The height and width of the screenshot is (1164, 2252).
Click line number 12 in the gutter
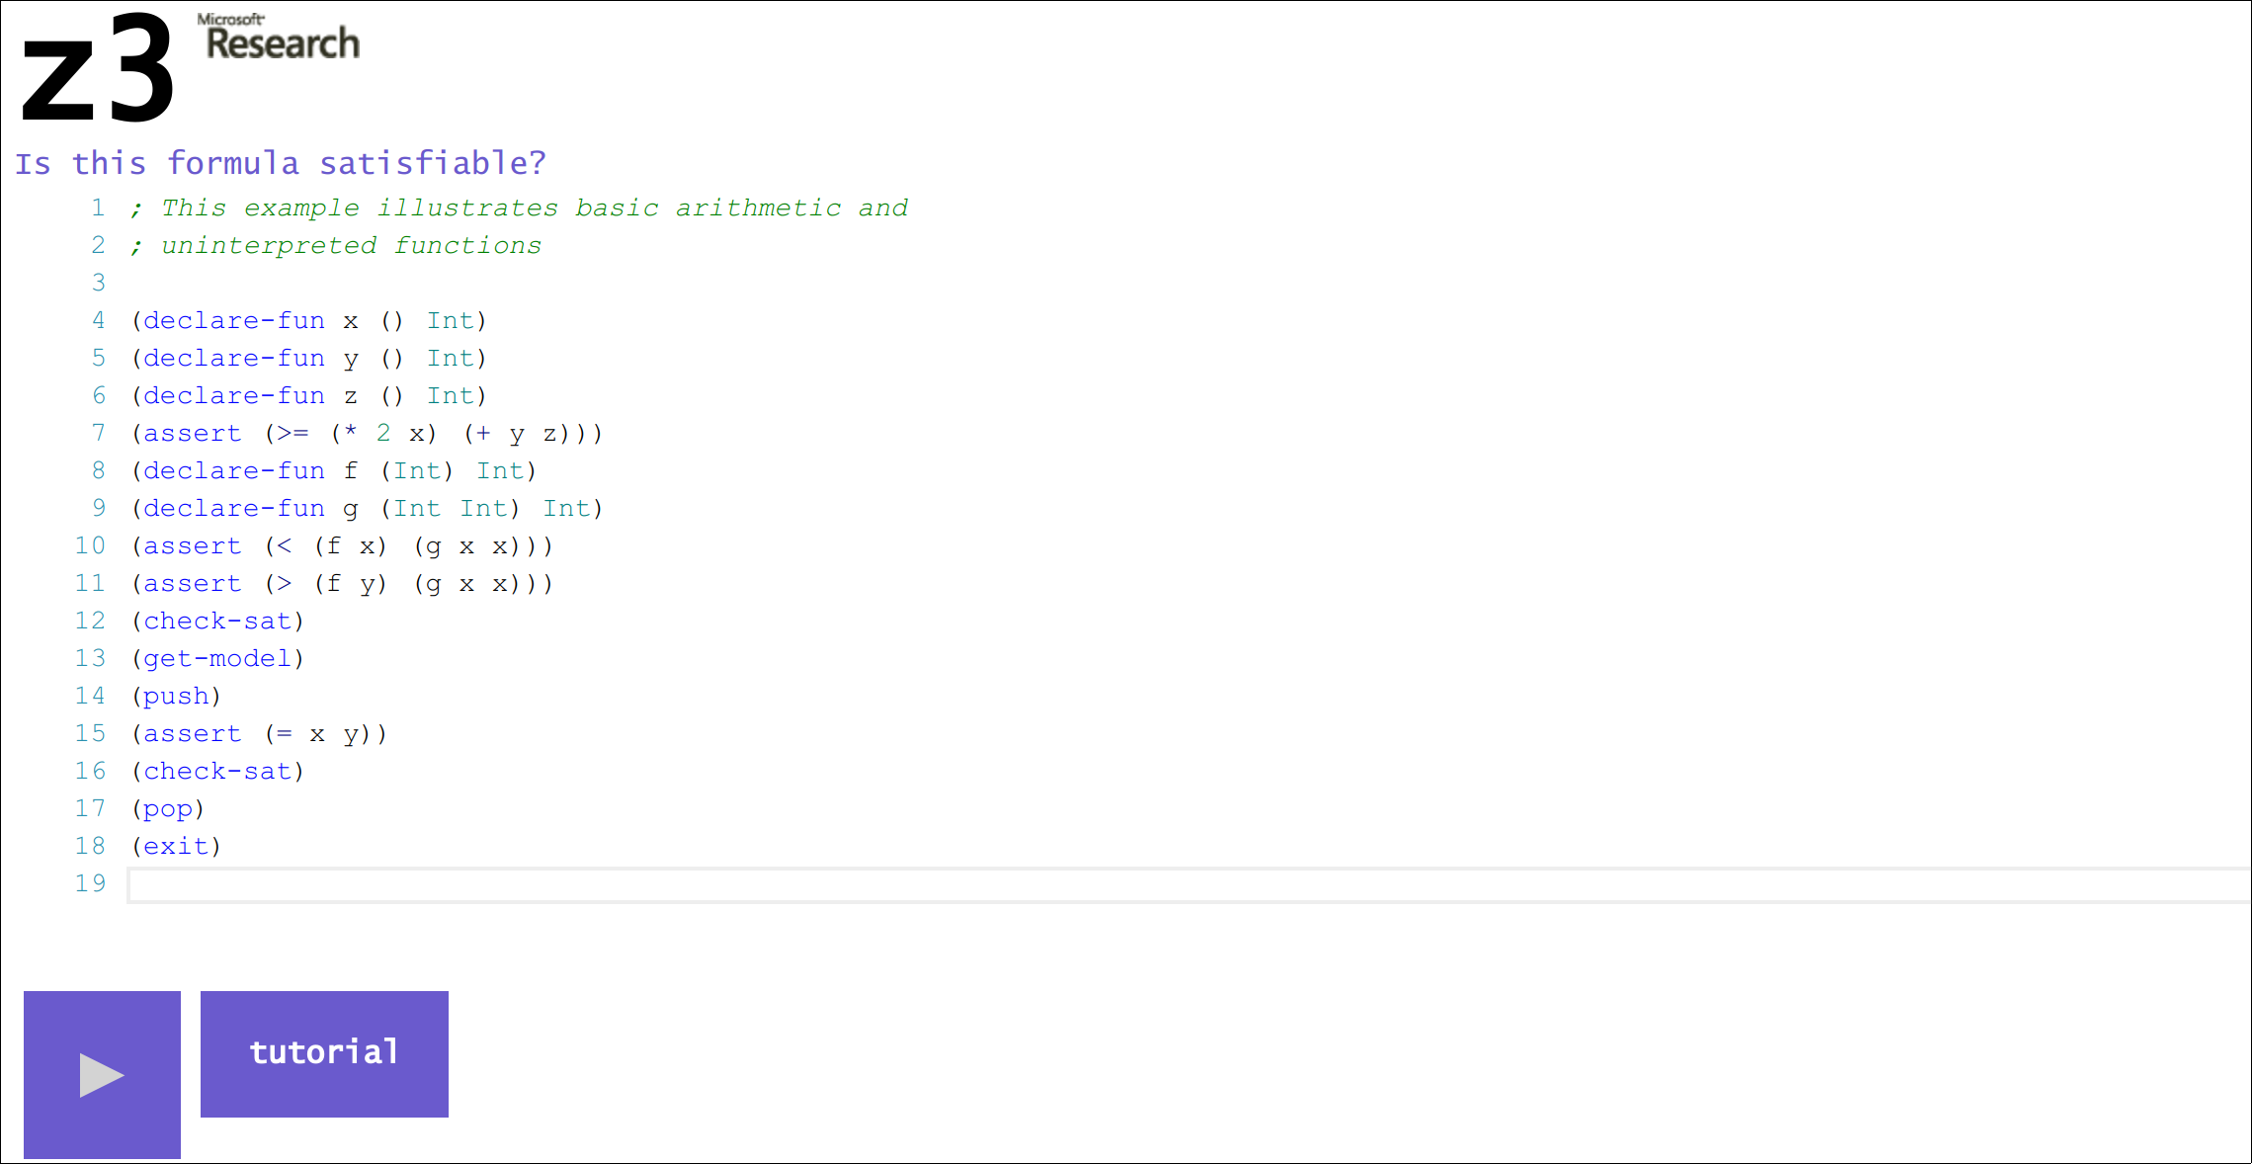tap(90, 621)
